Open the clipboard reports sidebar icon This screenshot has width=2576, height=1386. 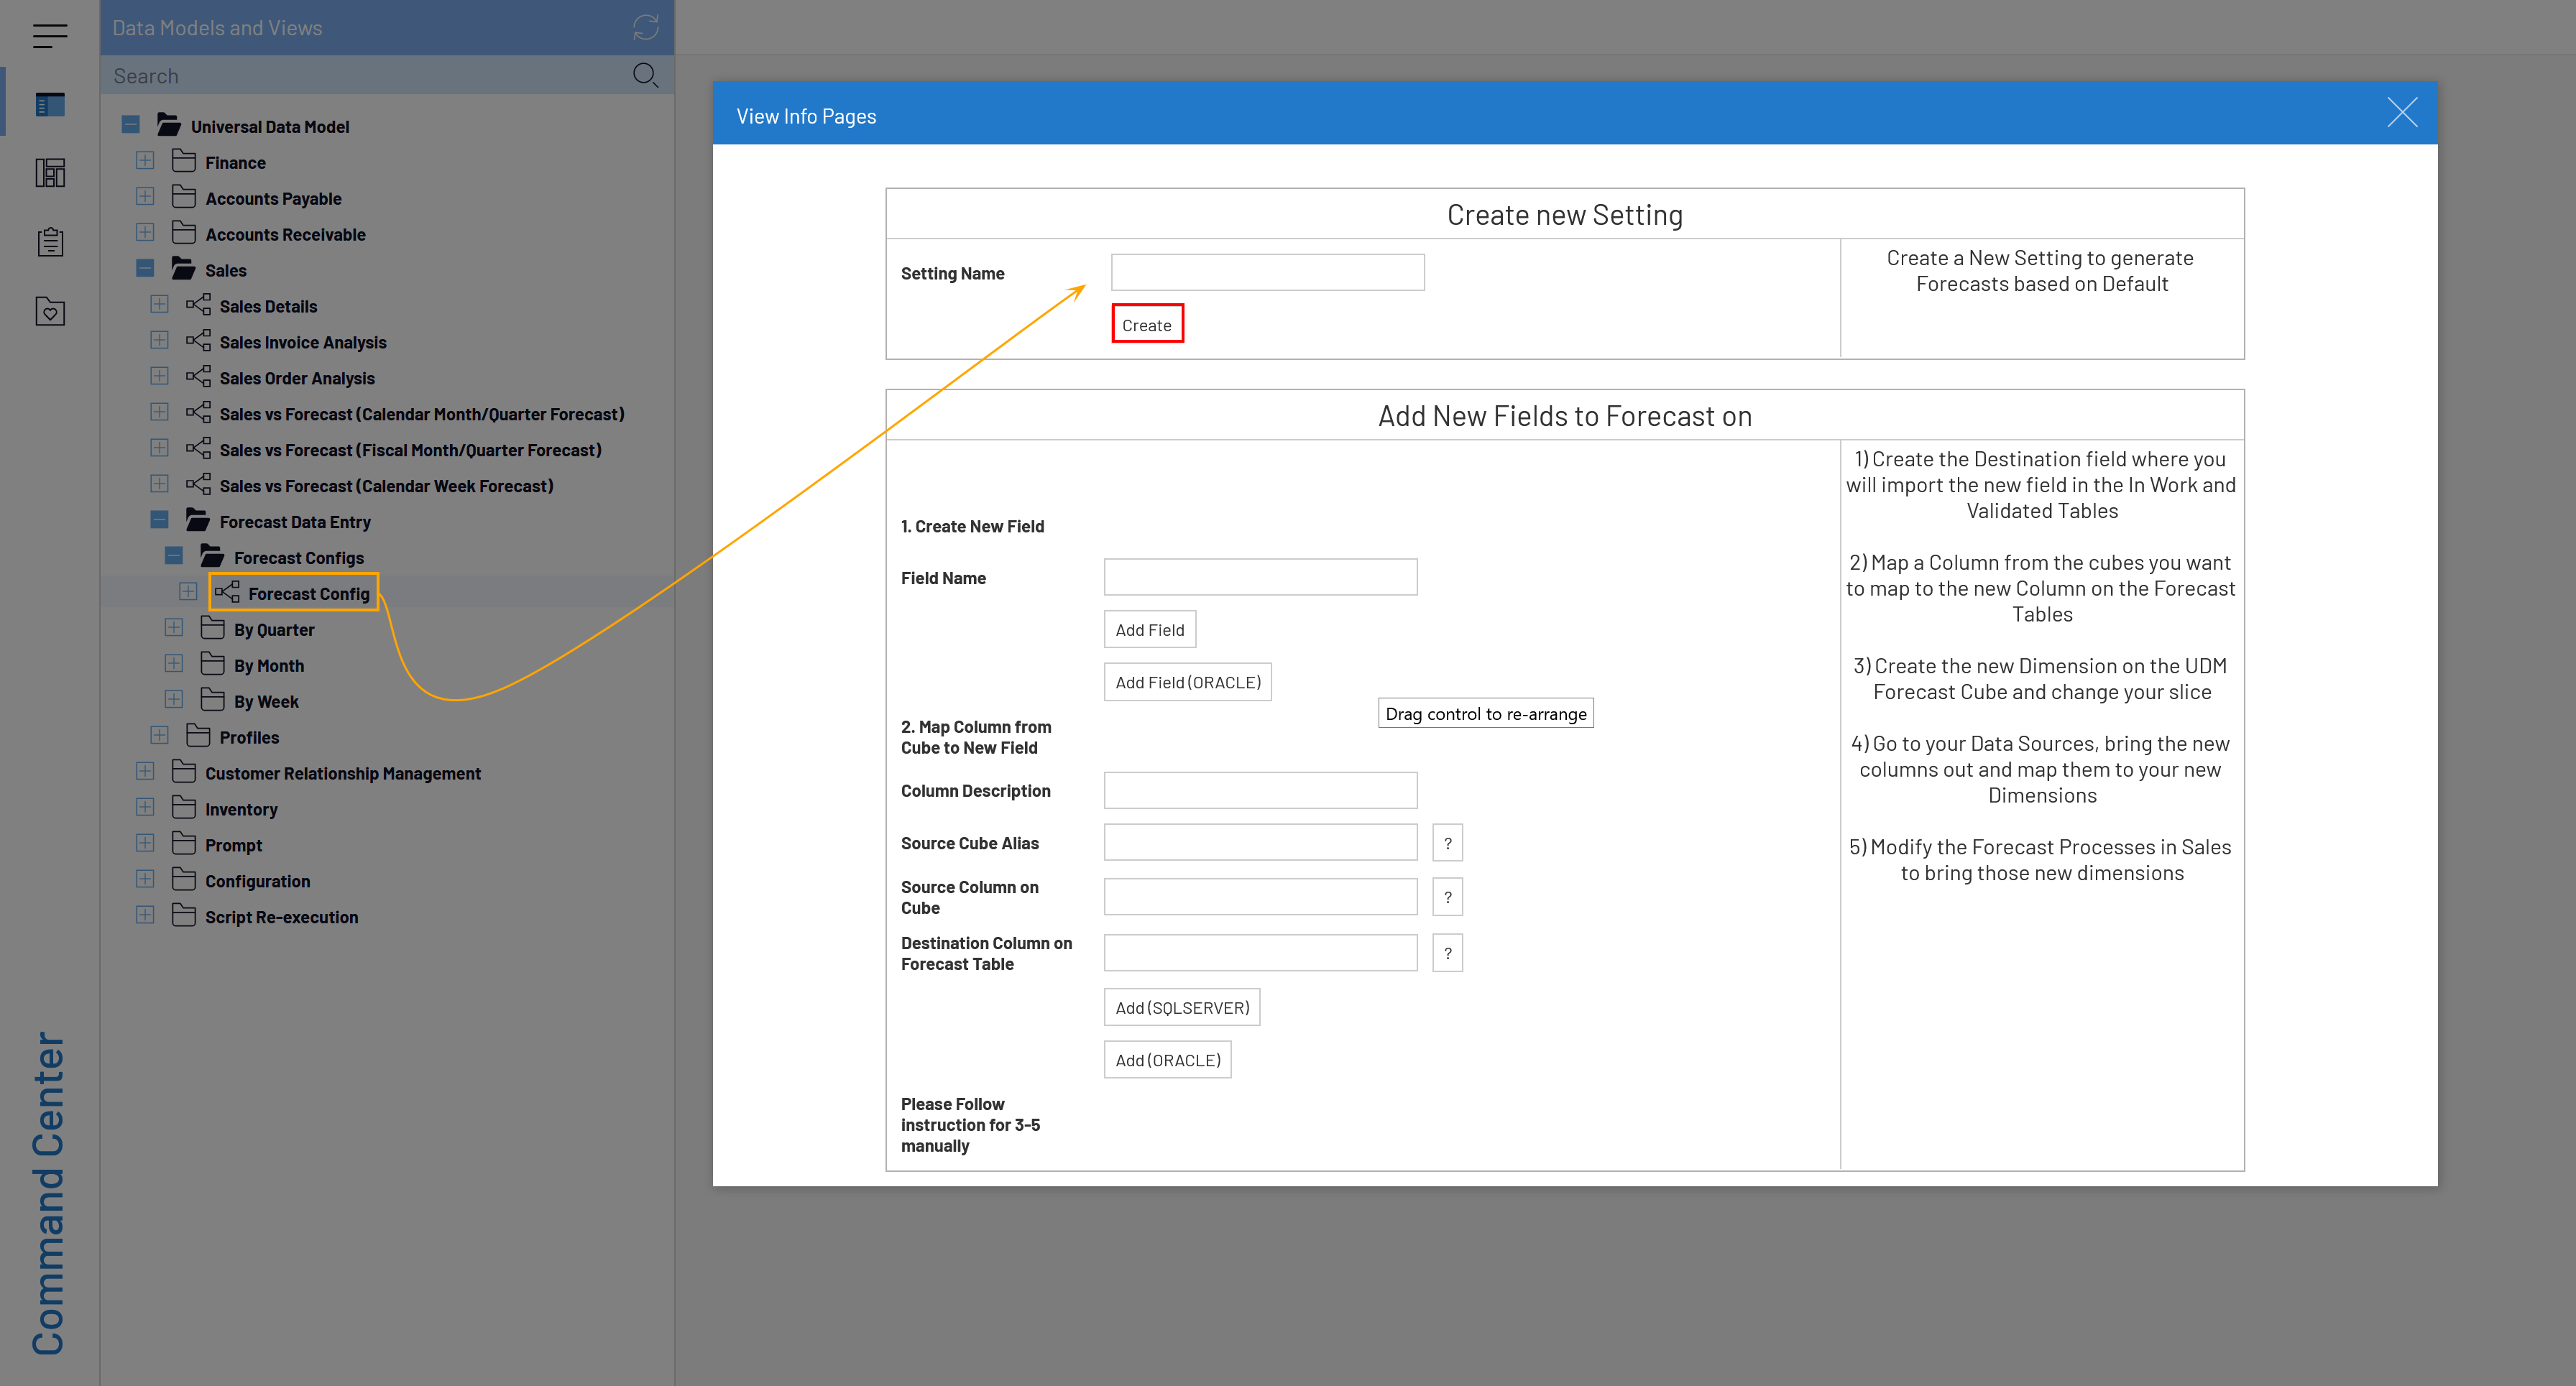pyautogui.click(x=49, y=242)
